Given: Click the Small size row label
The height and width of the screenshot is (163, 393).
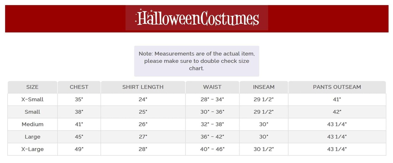Looking at the screenshot, I should point(32,112).
